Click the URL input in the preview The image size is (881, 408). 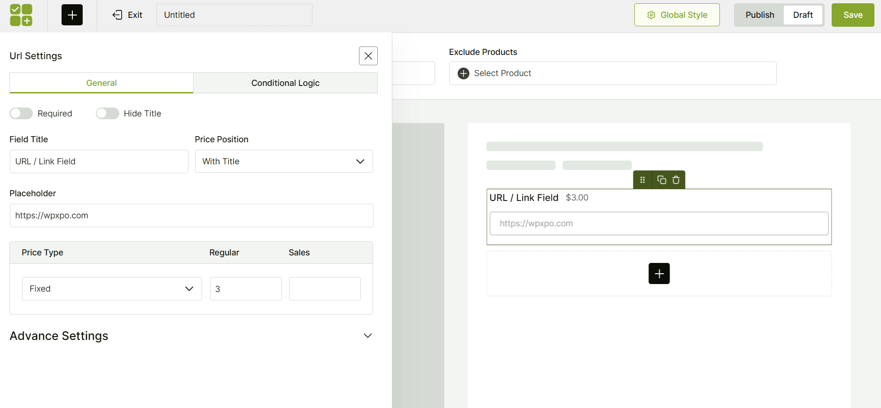pyautogui.click(x=659, y=223)
